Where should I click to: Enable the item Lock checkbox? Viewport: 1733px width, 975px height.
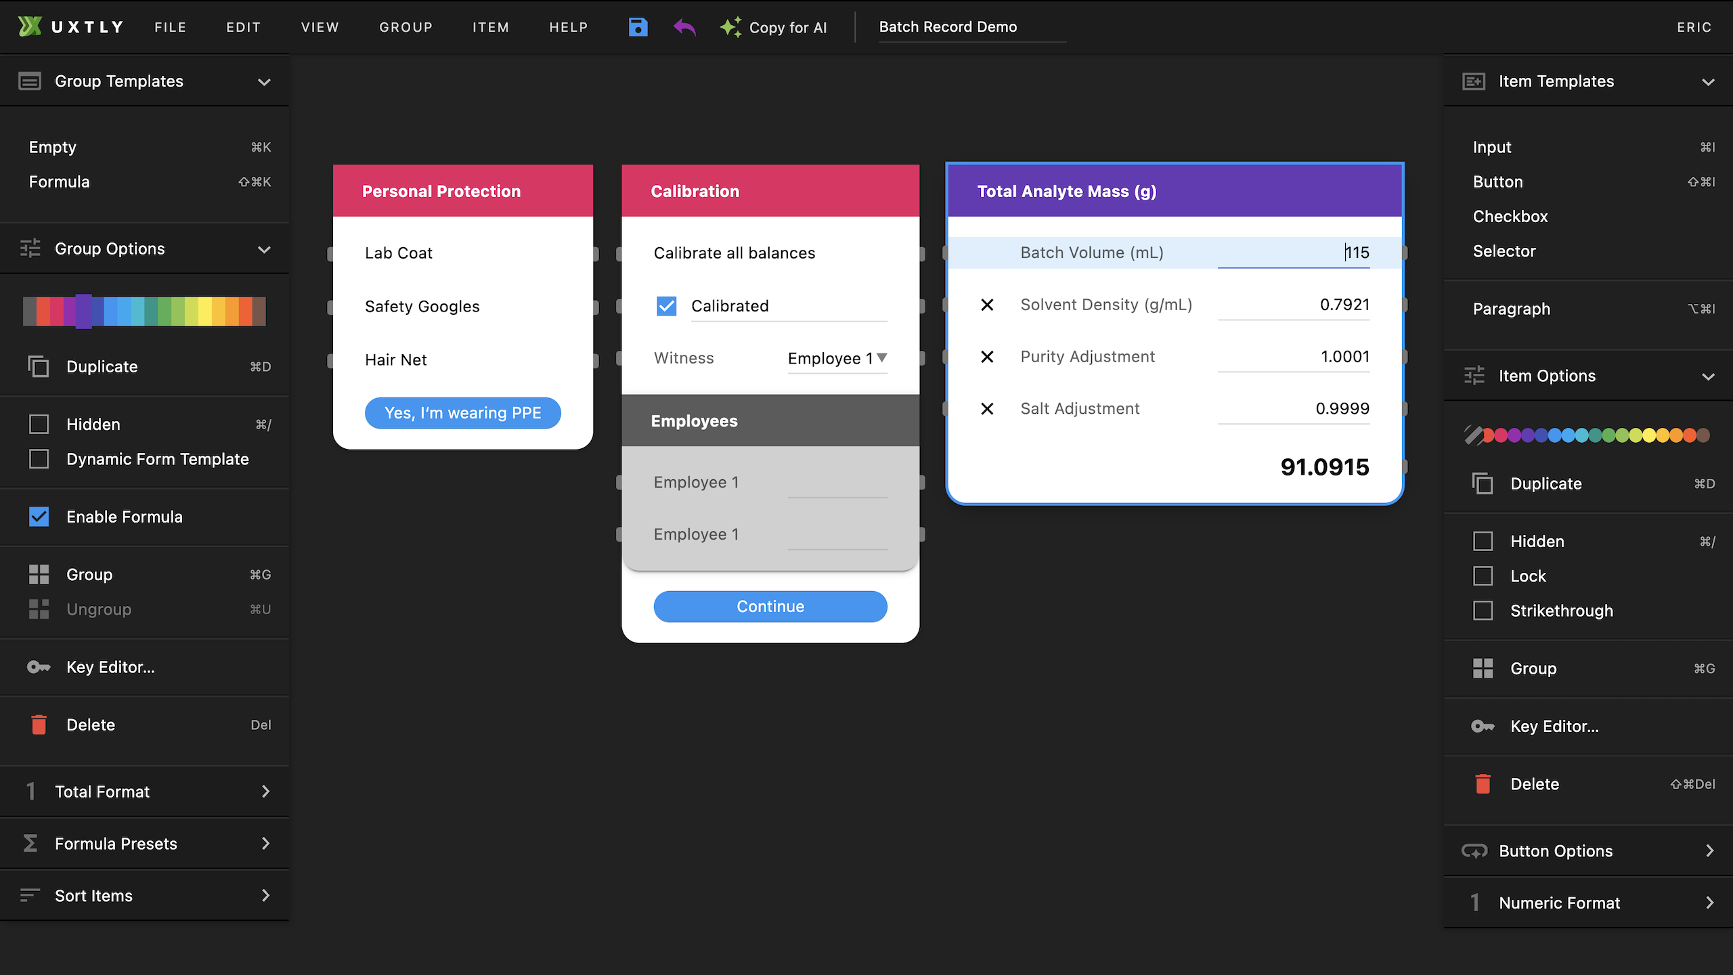coord(1483,576)
